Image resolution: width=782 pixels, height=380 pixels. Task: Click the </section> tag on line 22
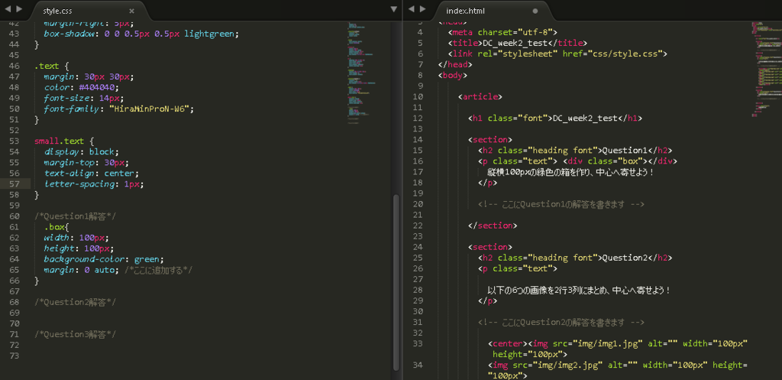tap(493, 226)
